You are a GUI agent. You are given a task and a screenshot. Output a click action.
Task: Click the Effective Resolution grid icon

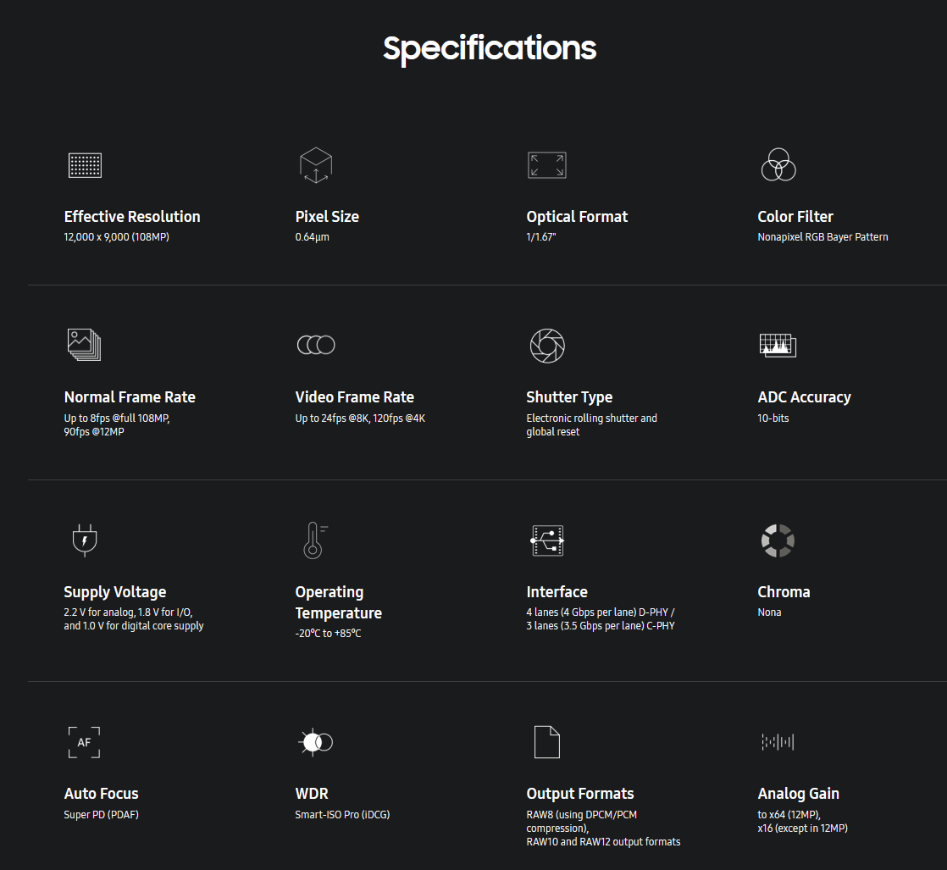pos(86,165)
